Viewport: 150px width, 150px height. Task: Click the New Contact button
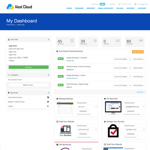click(x=28, y=85)
